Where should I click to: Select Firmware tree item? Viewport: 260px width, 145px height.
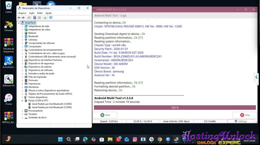click(33, 80)
